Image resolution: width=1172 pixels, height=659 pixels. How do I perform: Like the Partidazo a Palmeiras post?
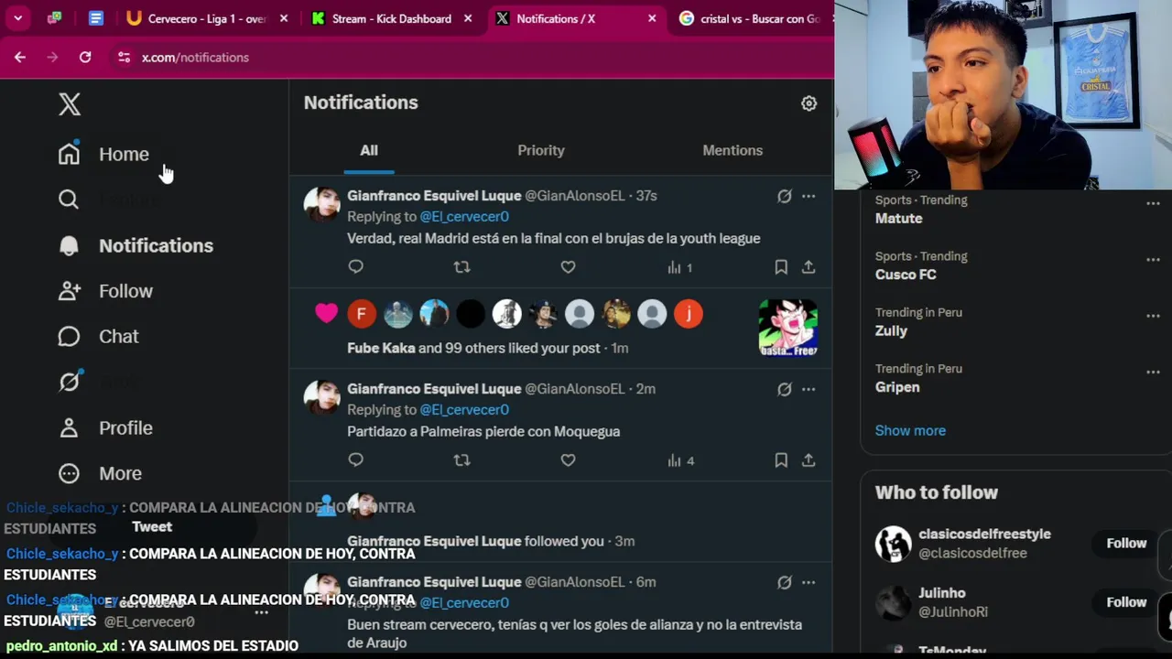click(x=568, y=459)
